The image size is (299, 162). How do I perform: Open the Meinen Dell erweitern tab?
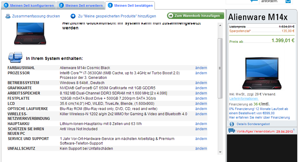pos(81,6)
